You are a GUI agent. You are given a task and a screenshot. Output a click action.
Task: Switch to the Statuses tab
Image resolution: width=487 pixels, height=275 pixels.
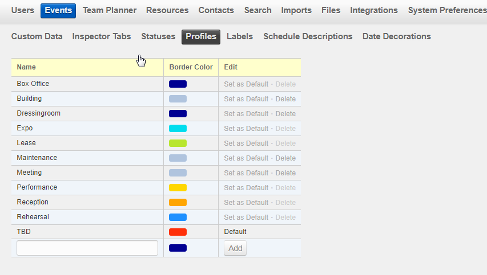(x=158, y=36)
